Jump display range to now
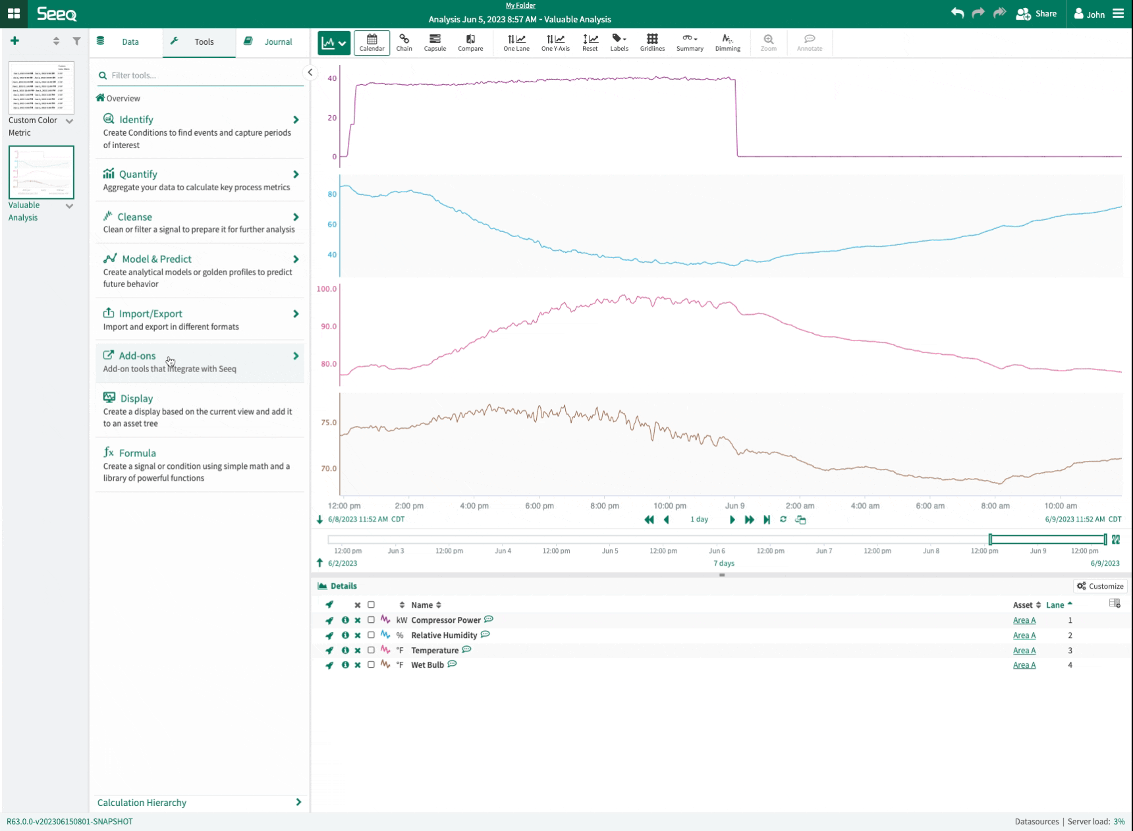 click(767, 520)
